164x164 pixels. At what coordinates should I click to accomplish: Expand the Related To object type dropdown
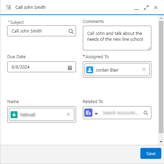point(96,114)
